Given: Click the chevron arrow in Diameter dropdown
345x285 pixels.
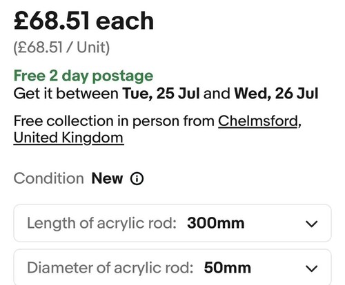Looking at the screenshot, I should click(x=312, y=268).
